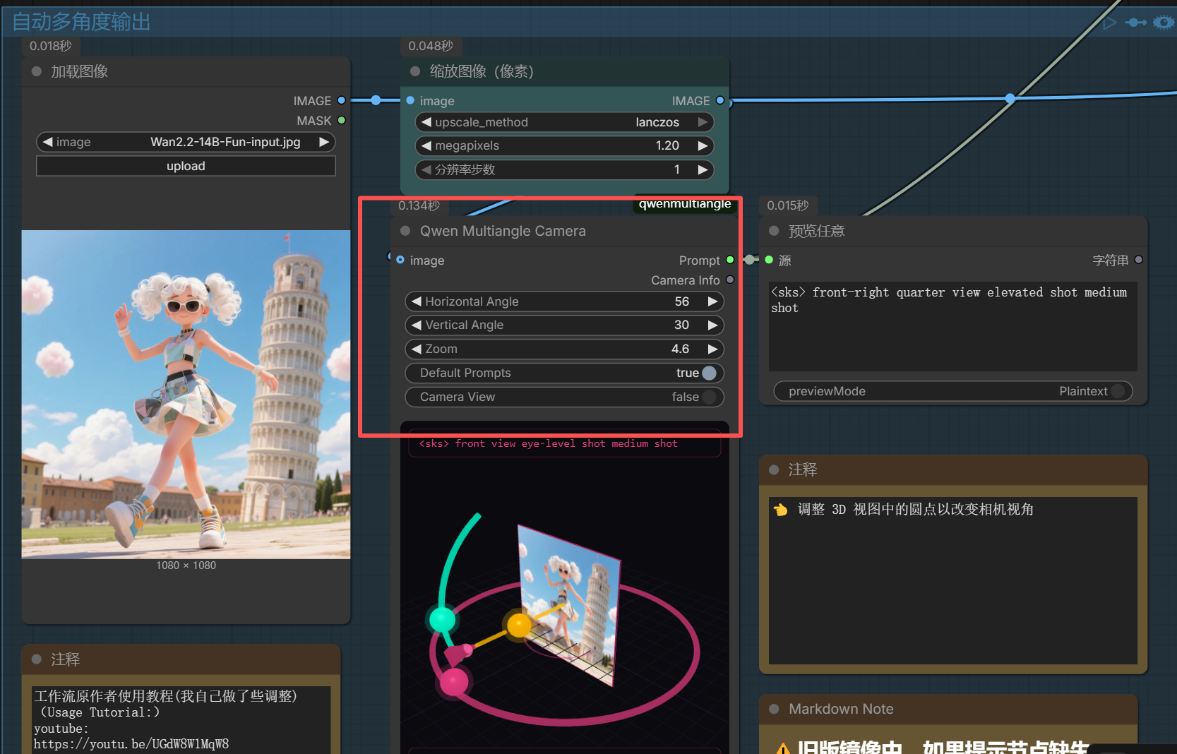Click the loaded image preview thumbnail
The image size is (1177, 754).
pos(186,394)
